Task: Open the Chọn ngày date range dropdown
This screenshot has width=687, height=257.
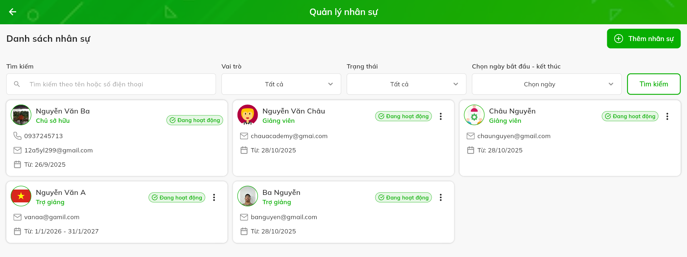Action: click(546, 84)
